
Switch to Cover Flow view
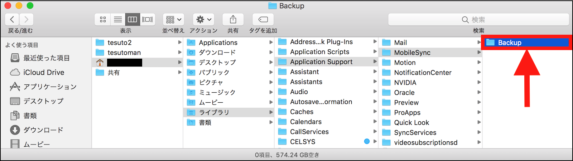(148, 19)
